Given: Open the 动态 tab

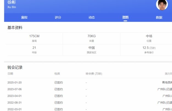Looking at the screenshot, I should coord(92,18).
